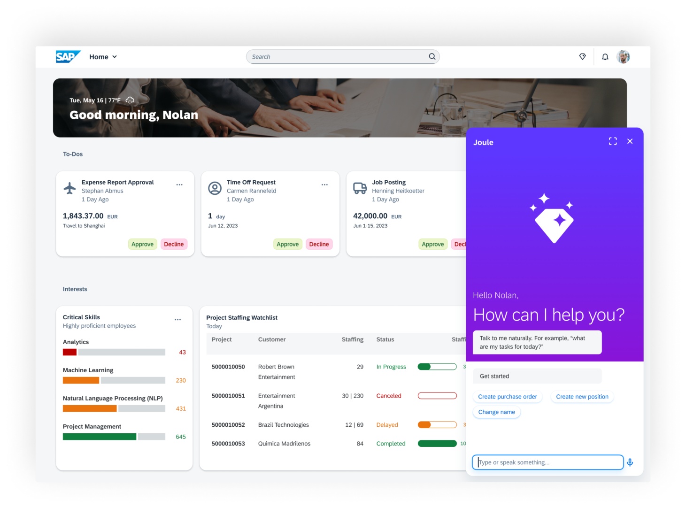This screenshot has width=686, height=507.
Task: Click the SAP logo
Action: pos(68,57)
